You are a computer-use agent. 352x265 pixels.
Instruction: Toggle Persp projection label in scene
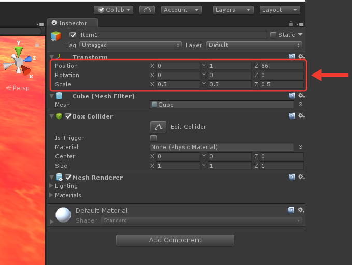tap(18, 88)
